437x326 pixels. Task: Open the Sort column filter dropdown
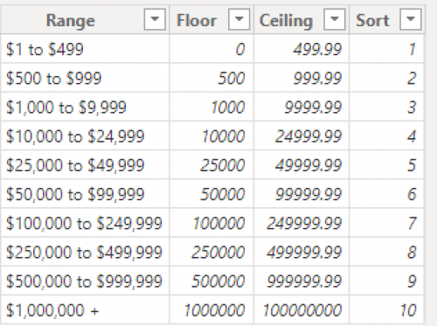pos(411,19)
